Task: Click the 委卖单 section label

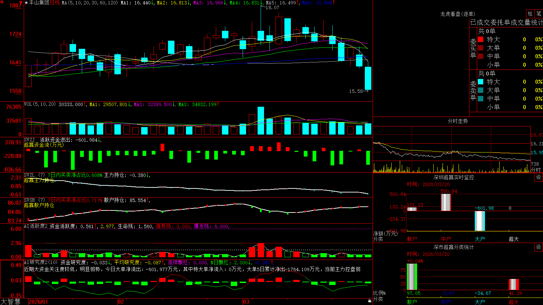Action: click(473, 91)
